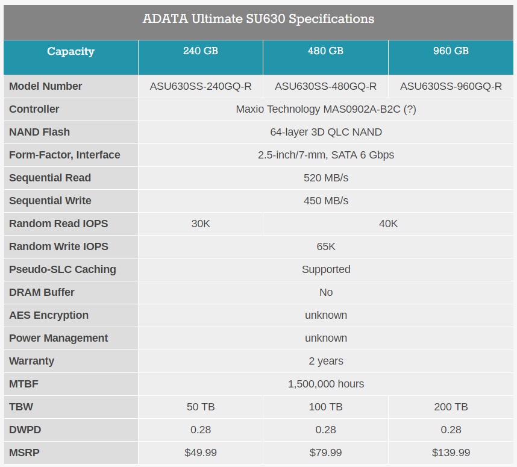Select the 'DRAM Buffer' row label
Viewport: 517px width, 467px height.
click(x=42, y=292)
